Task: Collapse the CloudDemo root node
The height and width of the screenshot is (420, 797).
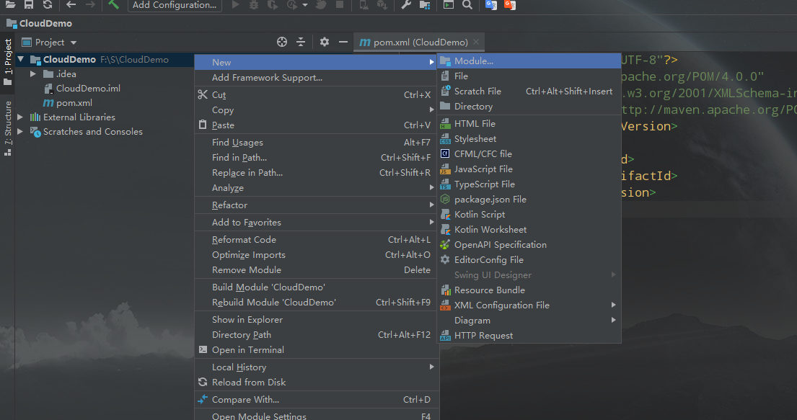Action: [x=21, y=59]
